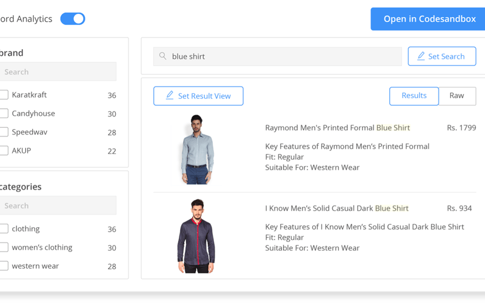Check the clothing category filter

[x=4, y=228]
